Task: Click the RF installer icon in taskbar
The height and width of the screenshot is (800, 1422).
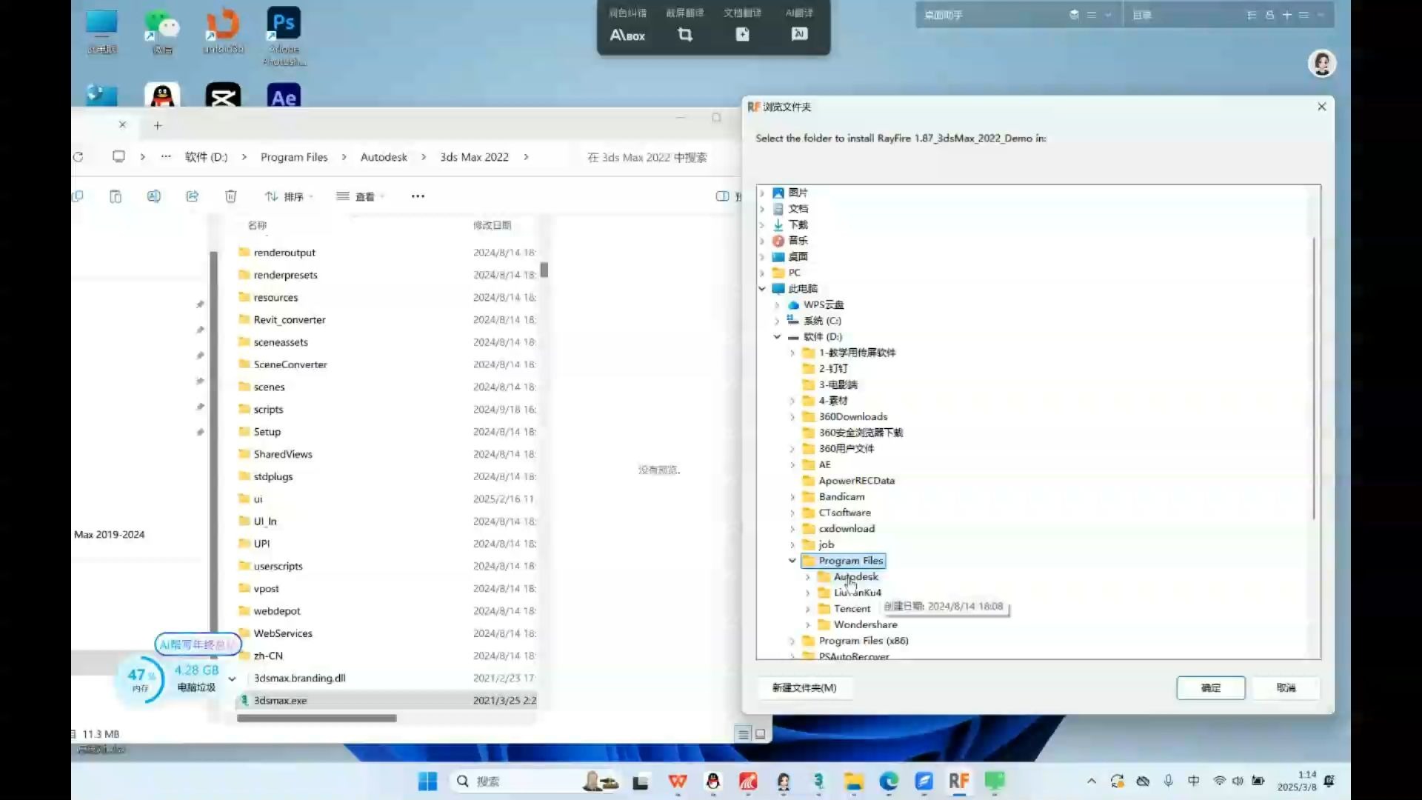Action: click(x=958, y=781)
